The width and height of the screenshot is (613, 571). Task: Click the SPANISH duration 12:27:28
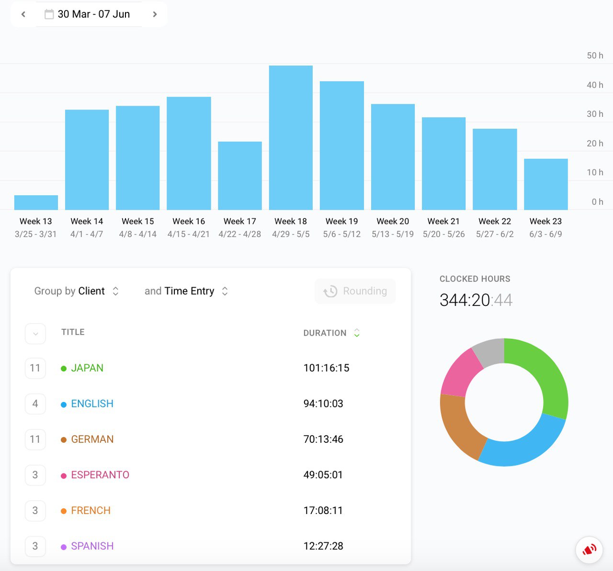(323, 546)
